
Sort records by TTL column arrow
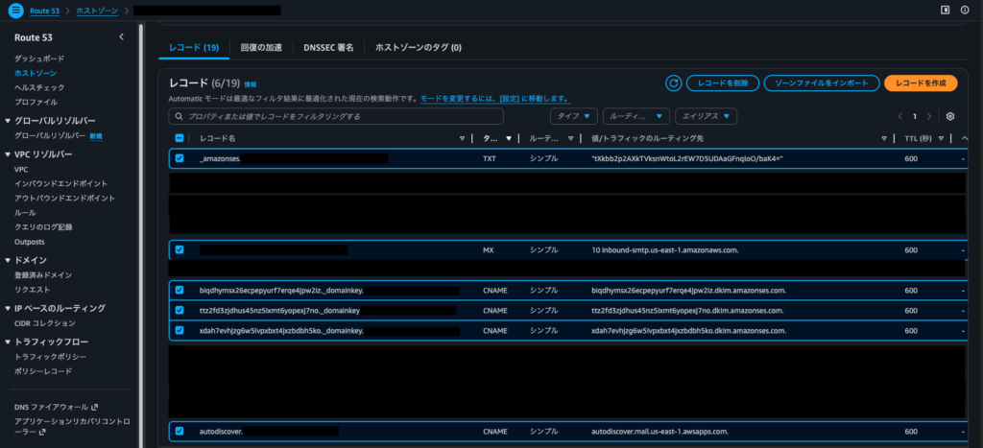[x=950, y=138]
